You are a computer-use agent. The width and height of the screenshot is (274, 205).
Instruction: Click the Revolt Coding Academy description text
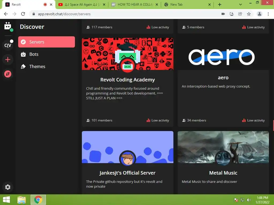tap(124, 93)
